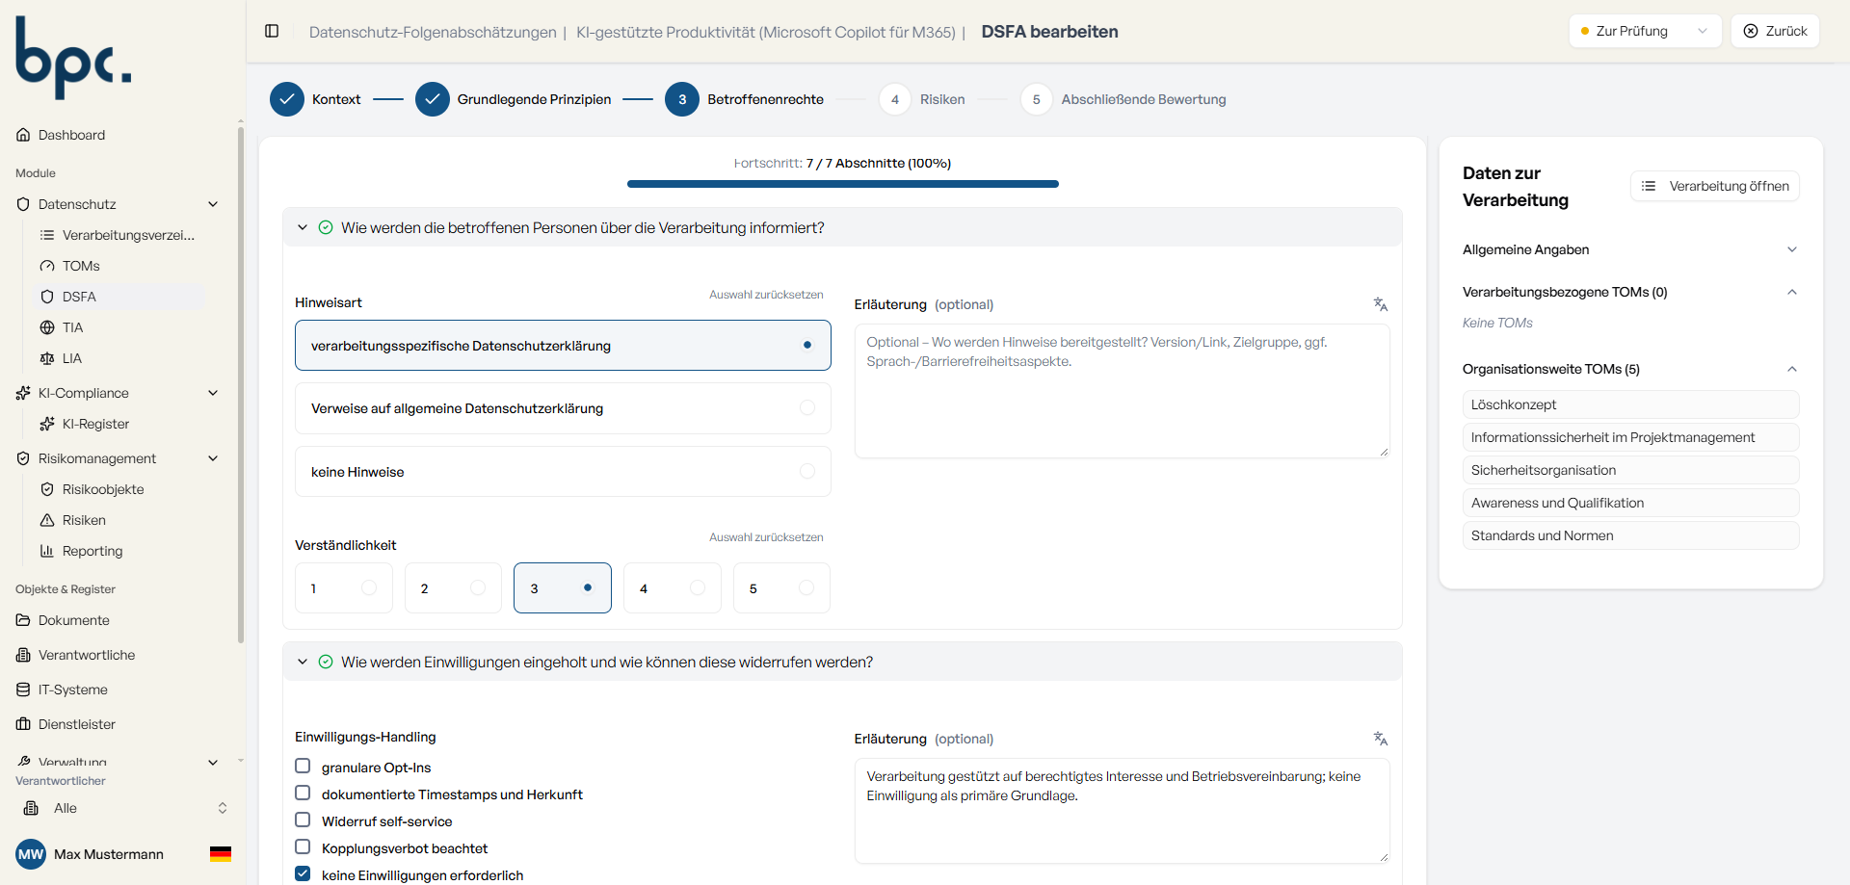Select 'keine Hinweise' radio option
The image size is (1850, 885).
click(563, 472)
